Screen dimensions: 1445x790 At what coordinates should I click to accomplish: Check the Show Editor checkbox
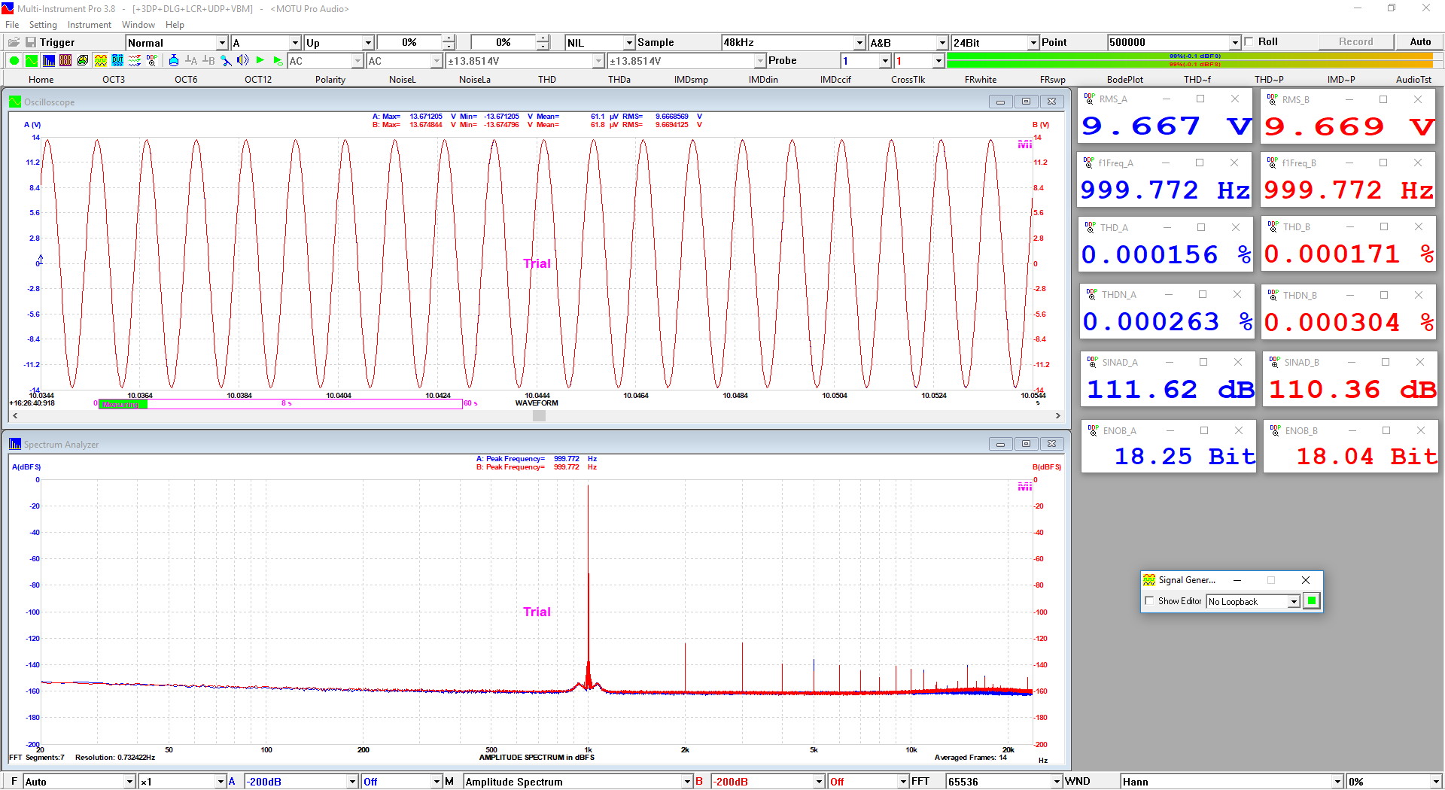click(x=1149, y=601)
